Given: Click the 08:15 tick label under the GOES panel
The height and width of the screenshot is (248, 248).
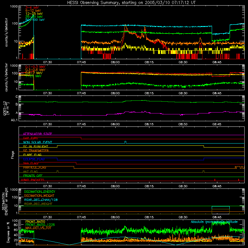Looking at the screenshot, I should pos(149,124).
